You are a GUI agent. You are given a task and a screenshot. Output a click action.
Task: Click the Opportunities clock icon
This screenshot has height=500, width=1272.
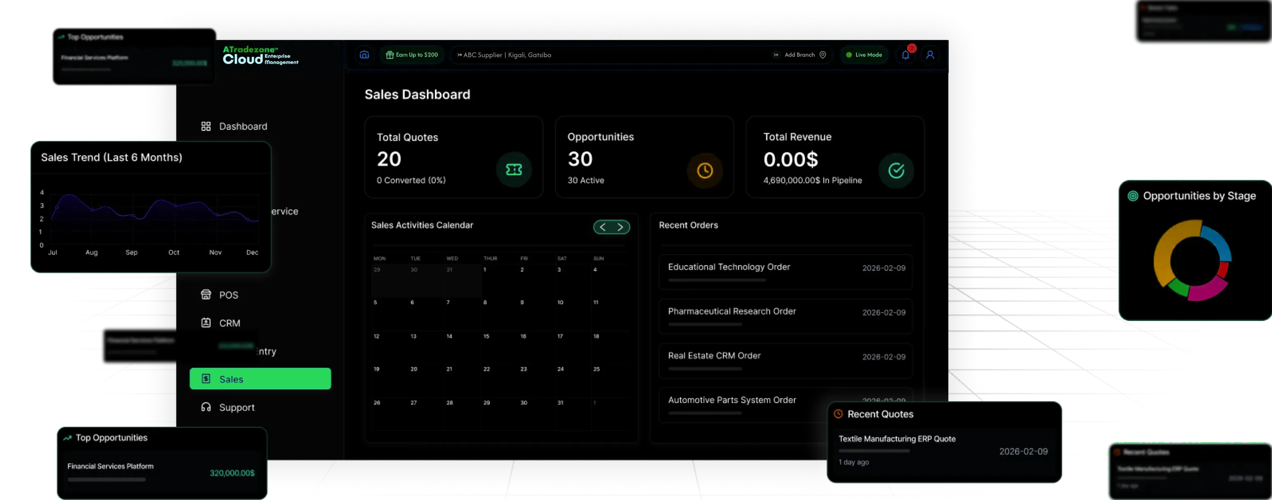click(x=704, y=170)
